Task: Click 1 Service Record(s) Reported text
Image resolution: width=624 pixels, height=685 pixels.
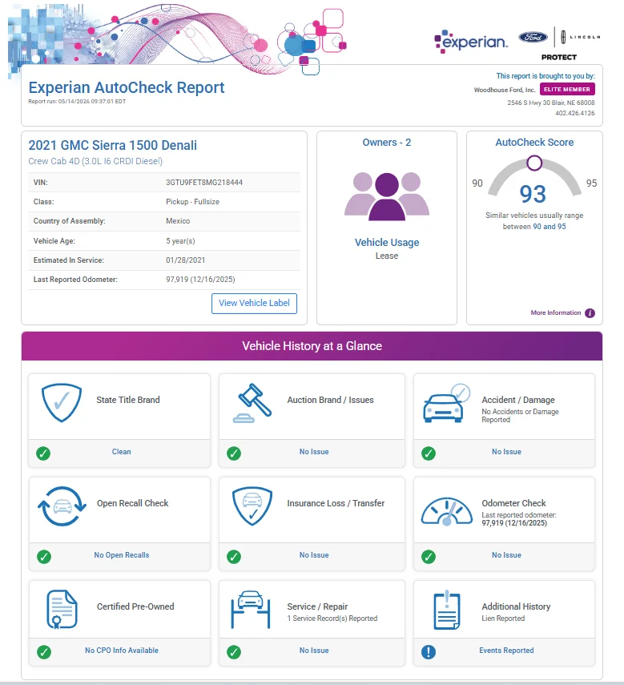Action: [332, 619]
